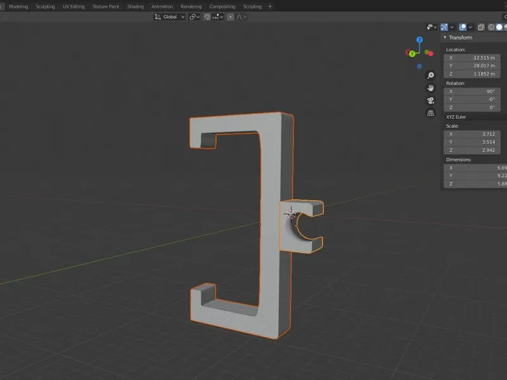Viewport: 507px width, 380px height.
Task: Toggle X-Ray view mode
Action: [x=481, y=27]
